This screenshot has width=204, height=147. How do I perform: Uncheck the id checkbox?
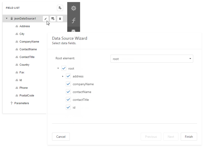(x=68, y=107)
